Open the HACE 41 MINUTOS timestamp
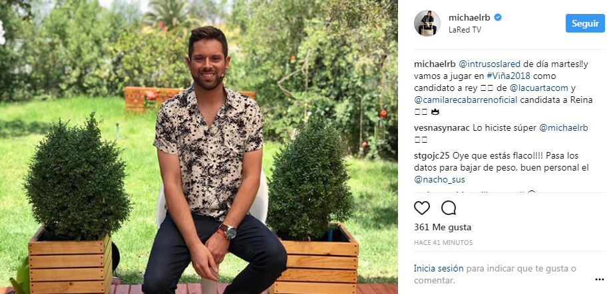The height and width of the screenshot is (294, 609). (443, 243)
